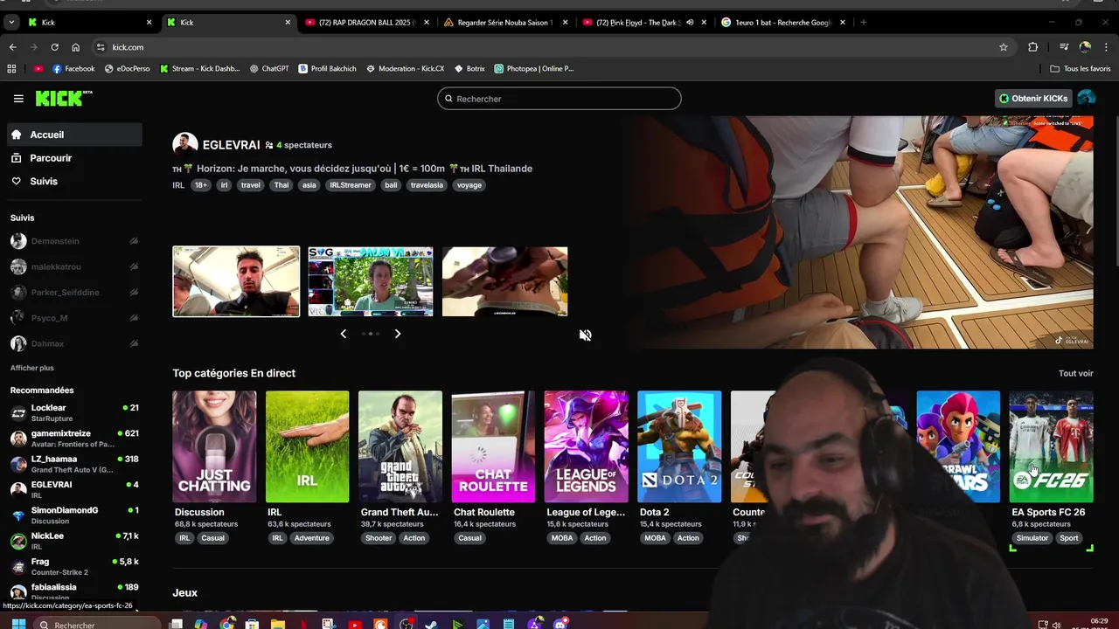Expand followed channels with Afficher plus
The height and width of the screenshot is (629, 1119).
tap(32, 368)
